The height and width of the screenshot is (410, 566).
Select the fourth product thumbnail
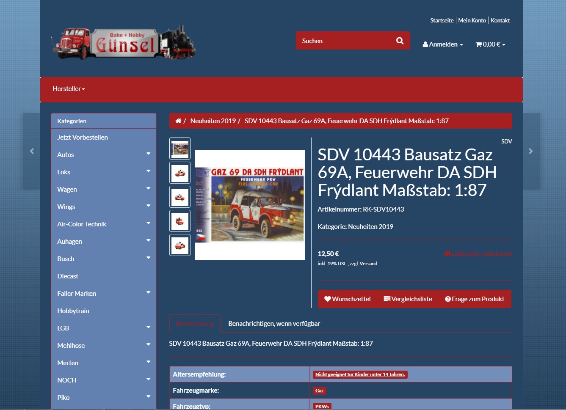pyautogui.click(x=180, y=221)
